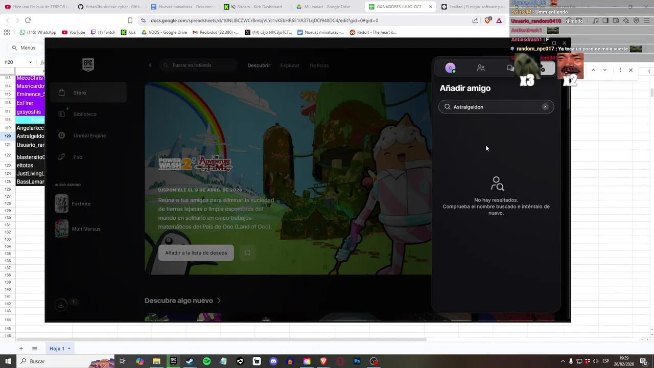Launch MultiVersus from quick launch list

(x=88, y=229)
